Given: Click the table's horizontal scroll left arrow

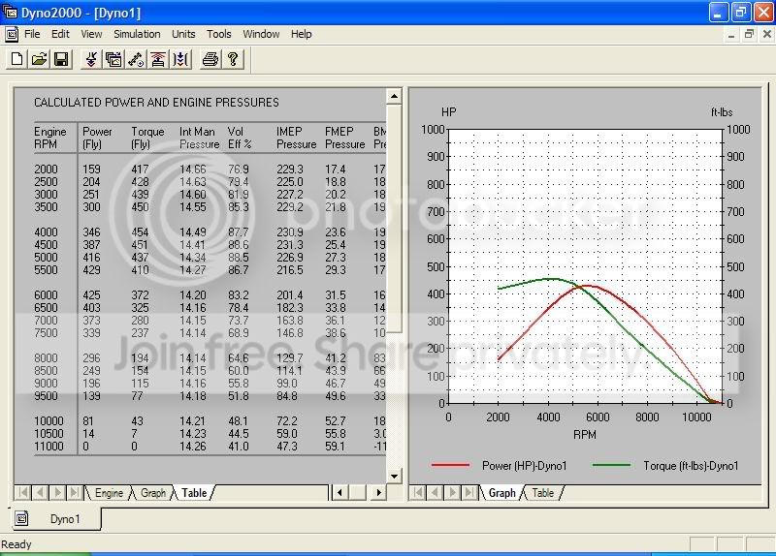Looking at the screenshot, I should pyautogui.click(x=339, y=492).
